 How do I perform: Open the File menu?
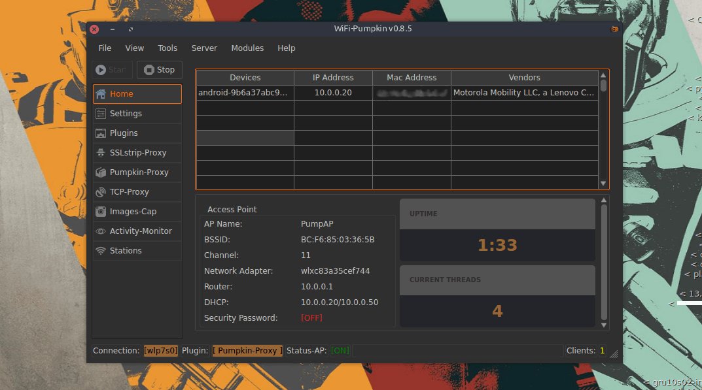105,48
